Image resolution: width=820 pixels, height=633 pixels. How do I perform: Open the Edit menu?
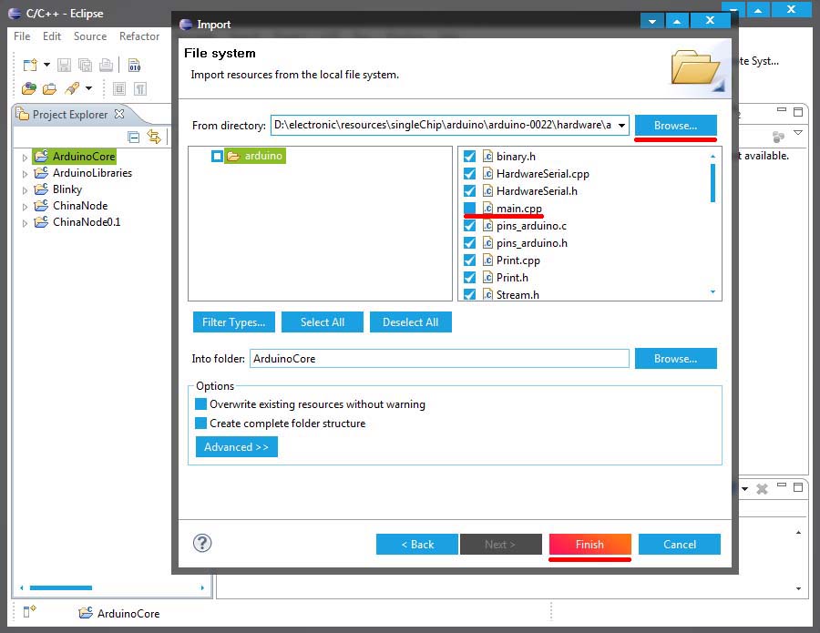52,36
